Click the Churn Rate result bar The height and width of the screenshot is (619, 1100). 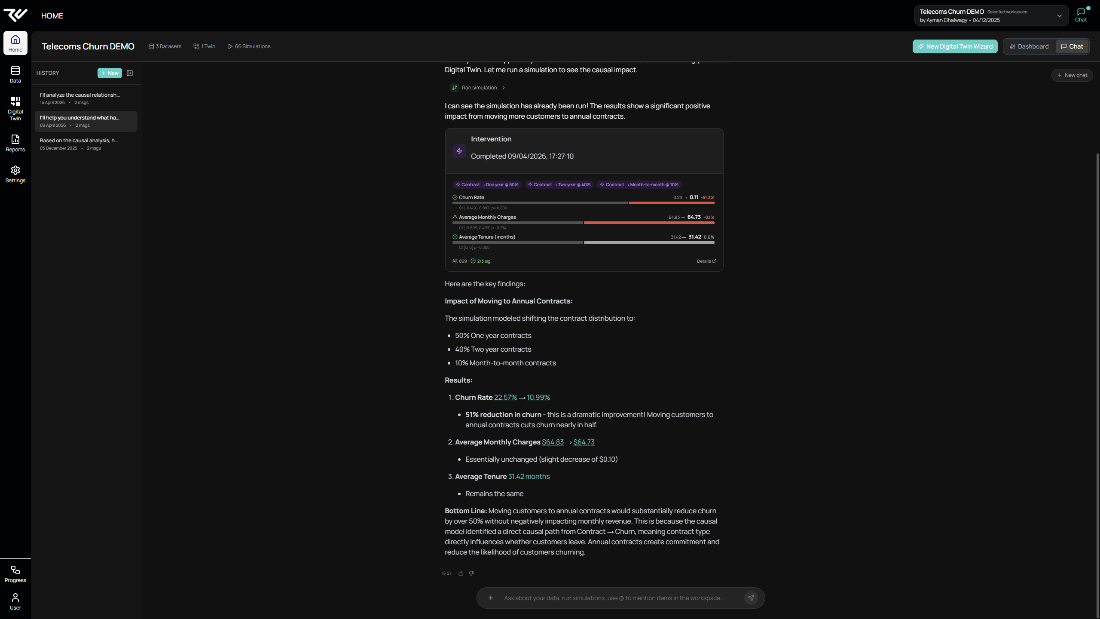click(583, 202)
